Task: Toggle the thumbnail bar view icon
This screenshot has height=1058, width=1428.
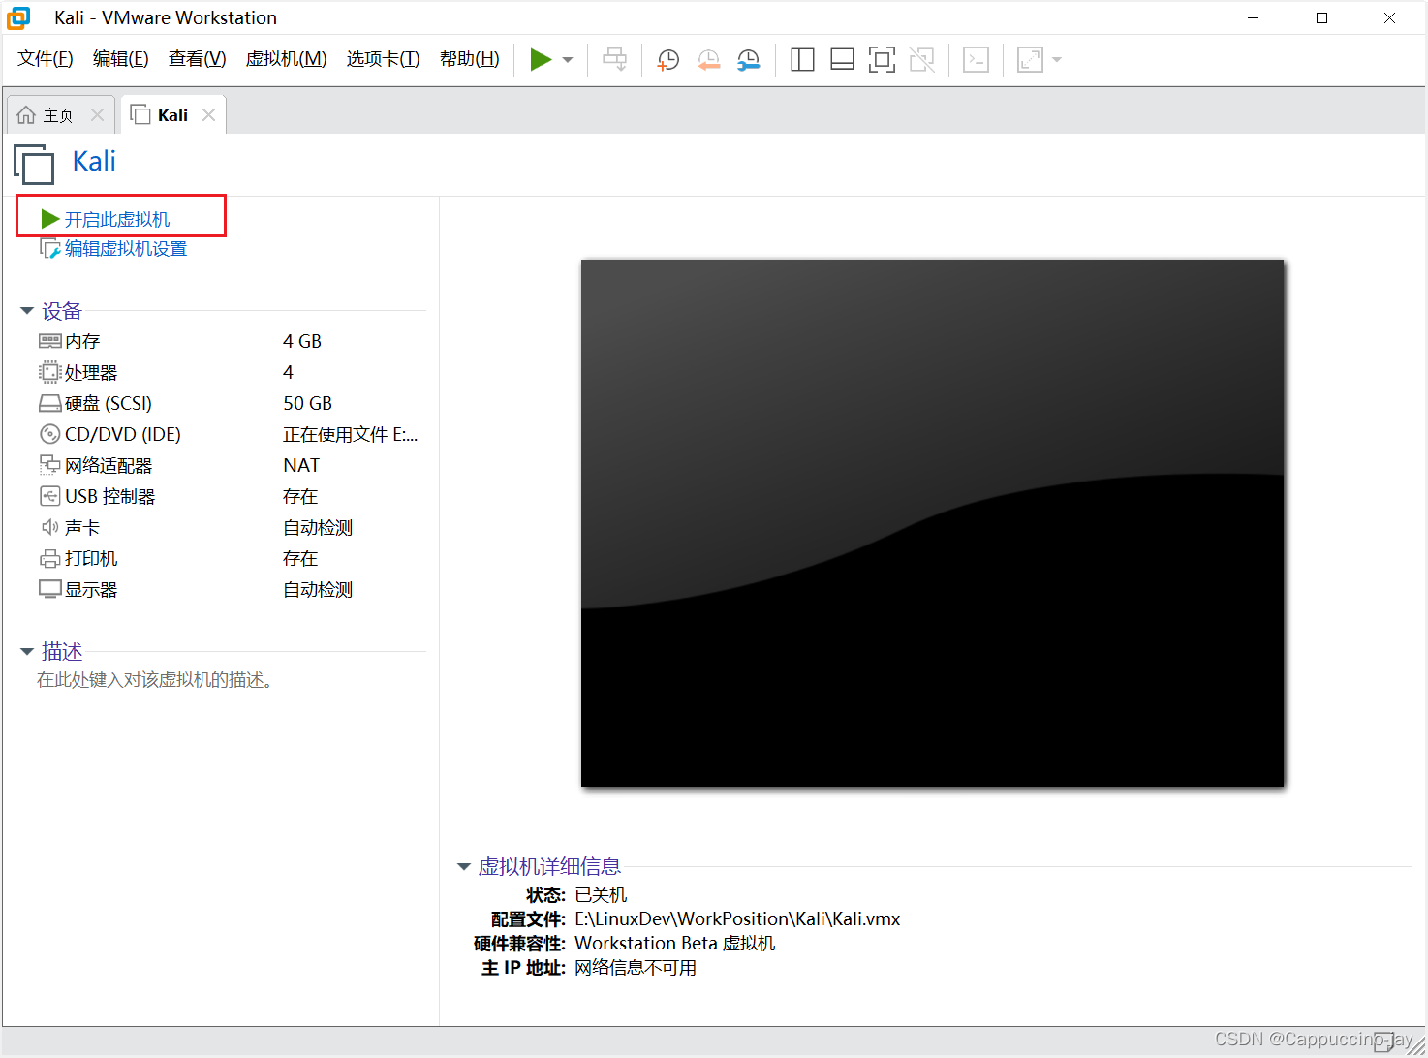Action: click(842, 60)
